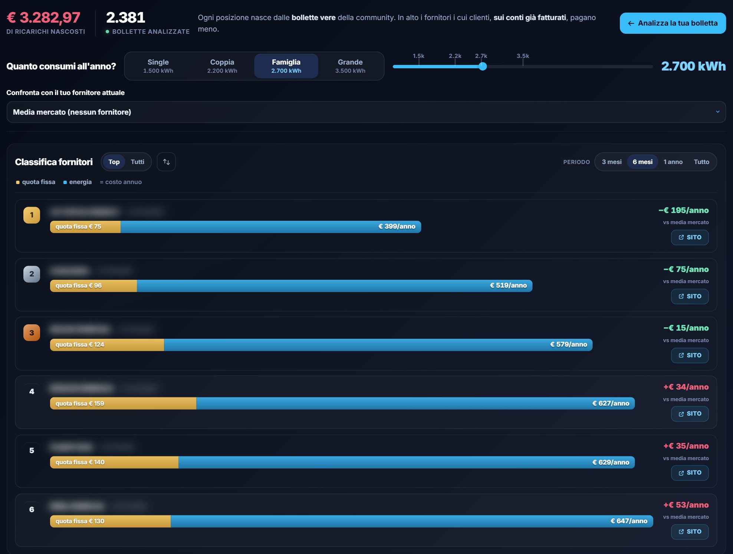Click the −€ 195/anno savings value
733x554 pixels.
coord(683,210)
